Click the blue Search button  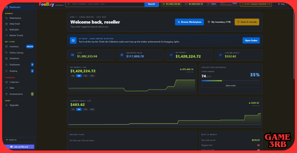151,4
